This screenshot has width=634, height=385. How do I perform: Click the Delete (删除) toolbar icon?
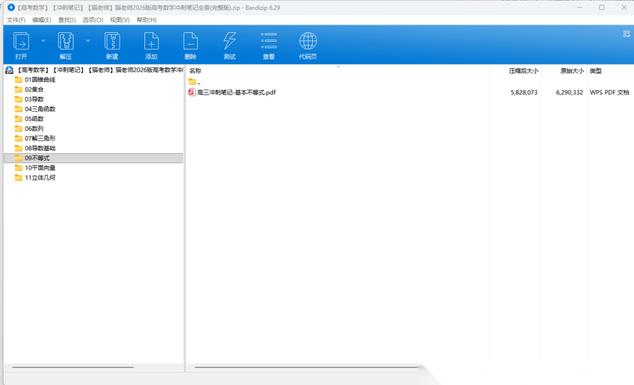pyautogui.click(x=190, y=42)
